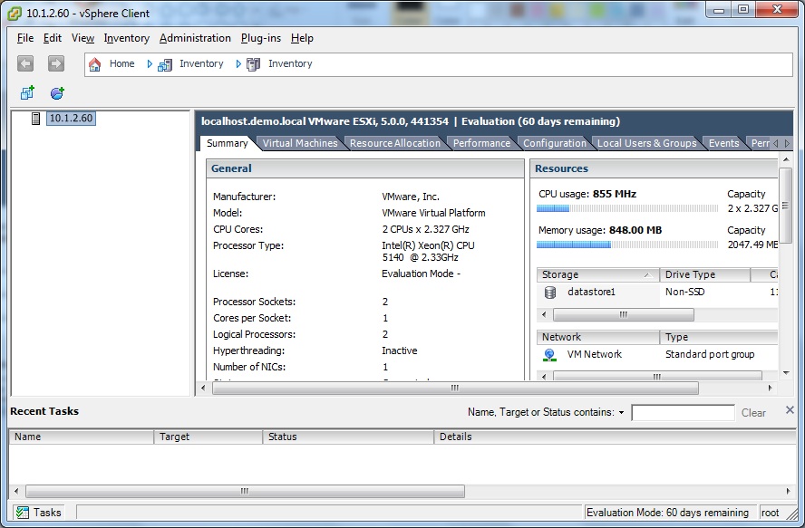Select host icon for 10.1.2.60
The width and height of the screenshot is (805, 528).
coord(35,119)
